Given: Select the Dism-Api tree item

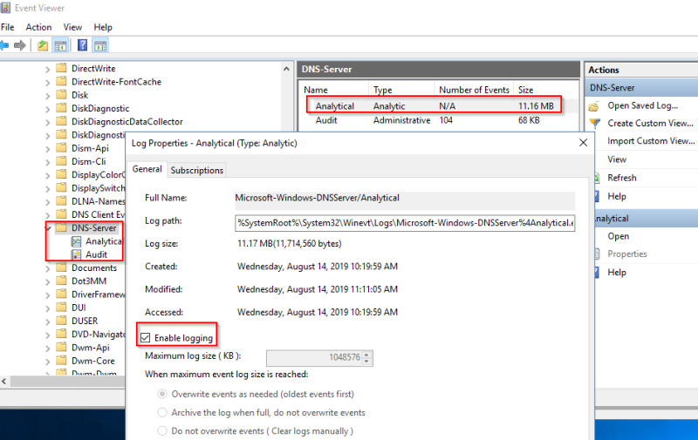Looking at the screenshot, I should (x=90, y=148).
